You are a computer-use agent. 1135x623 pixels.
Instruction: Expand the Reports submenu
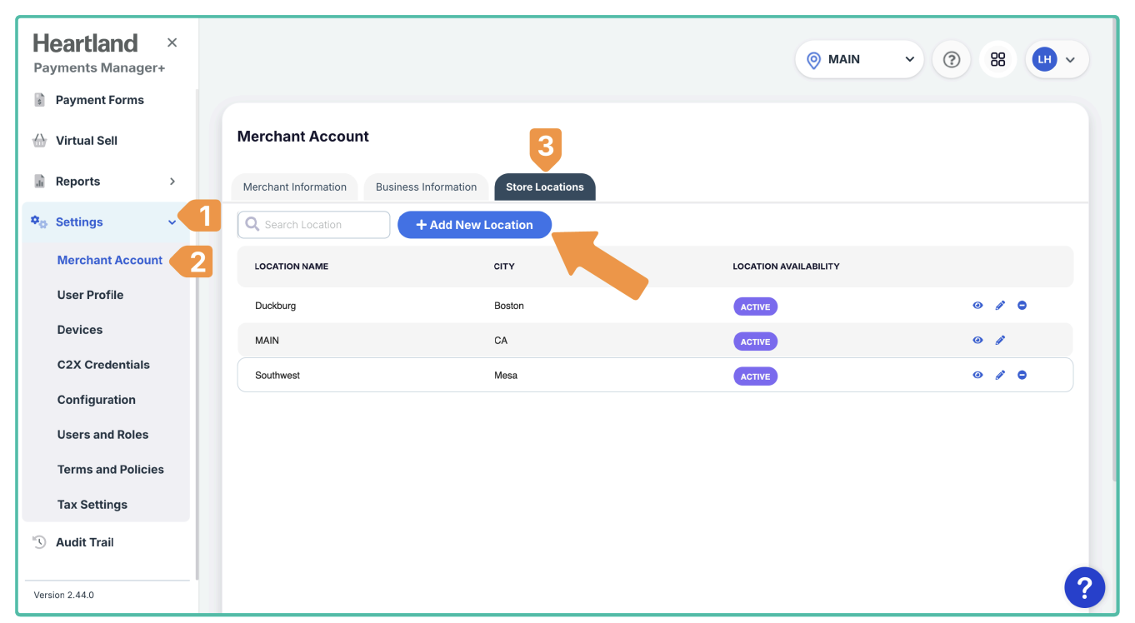coord(172,182)
